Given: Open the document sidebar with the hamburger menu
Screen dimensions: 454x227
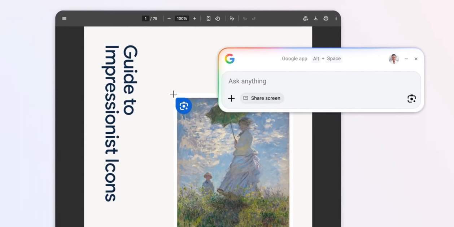Looking at the screenshot, I should (x=64, y=18).
